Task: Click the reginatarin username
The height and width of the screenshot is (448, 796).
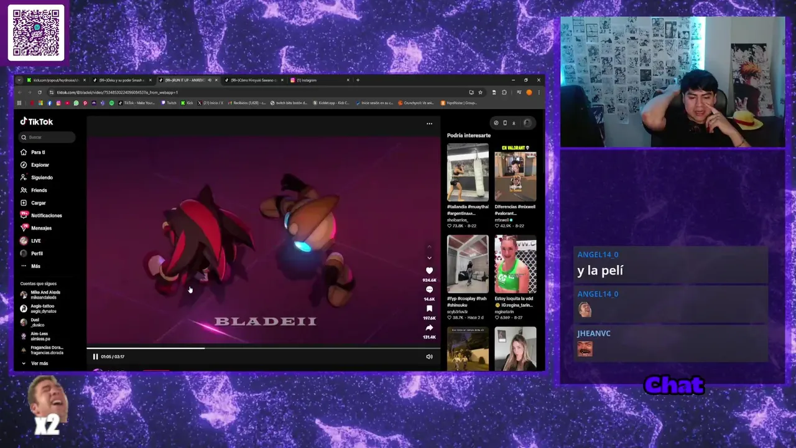Action: pyautogui.click(x=504, y=312)
